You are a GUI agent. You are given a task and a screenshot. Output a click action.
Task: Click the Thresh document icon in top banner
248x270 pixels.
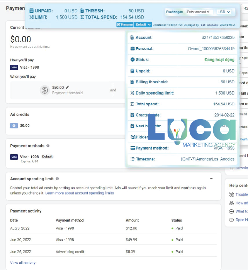(82, 11)
